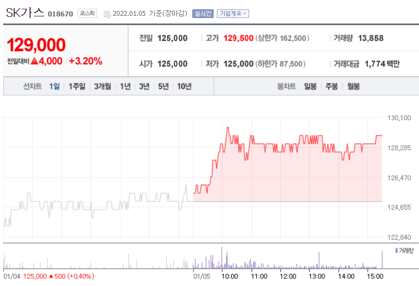Viewport: 419px width, 286px height.
Task: Click the 거래대금 1,774 백만 value
Action: (382, 64)
